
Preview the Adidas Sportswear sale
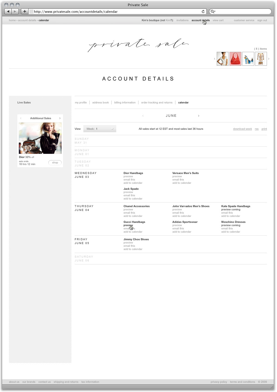point(177,225)
